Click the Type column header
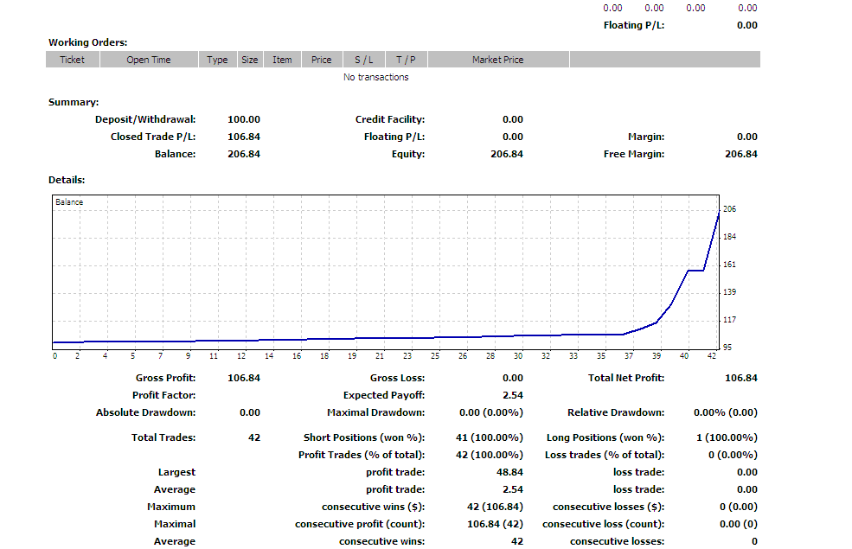Screen dimensions: 852x549 (x=217, y=60)
